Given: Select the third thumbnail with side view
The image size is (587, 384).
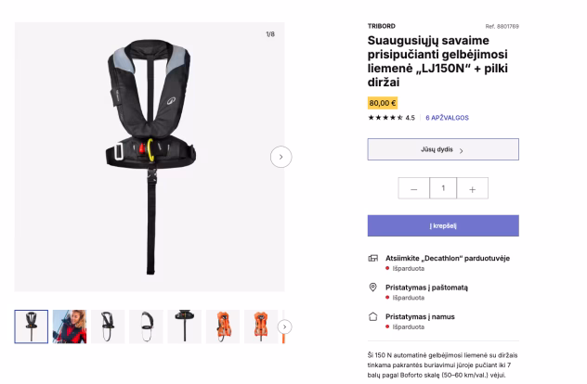Looking at the screenshot, I should pos(108,326).
